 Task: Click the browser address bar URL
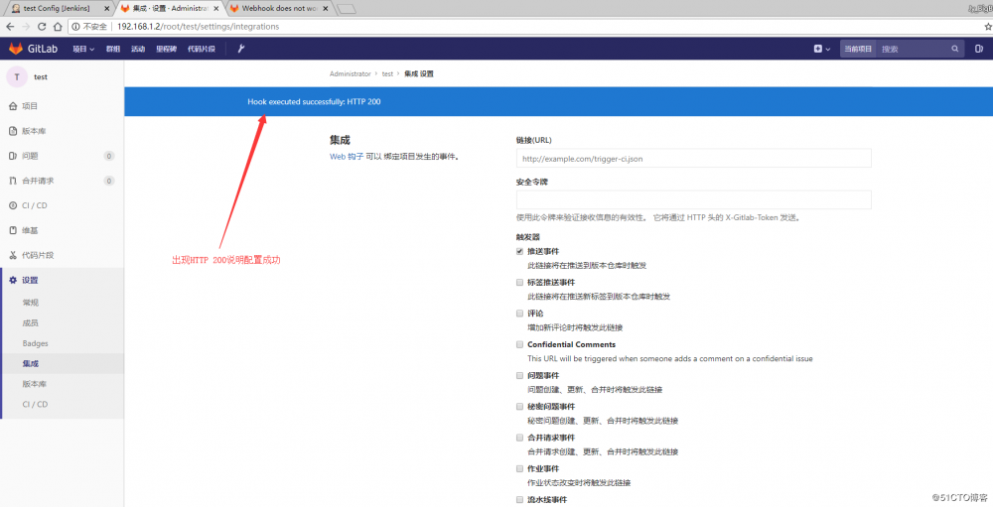(x=199, y=27)
